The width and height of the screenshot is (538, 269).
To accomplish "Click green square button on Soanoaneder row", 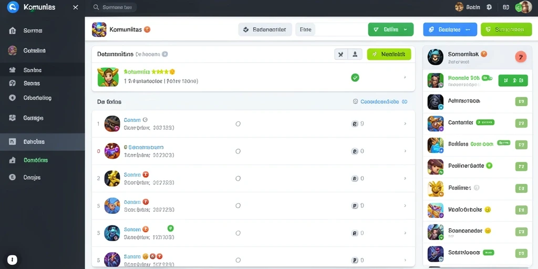I will point(521,232).
